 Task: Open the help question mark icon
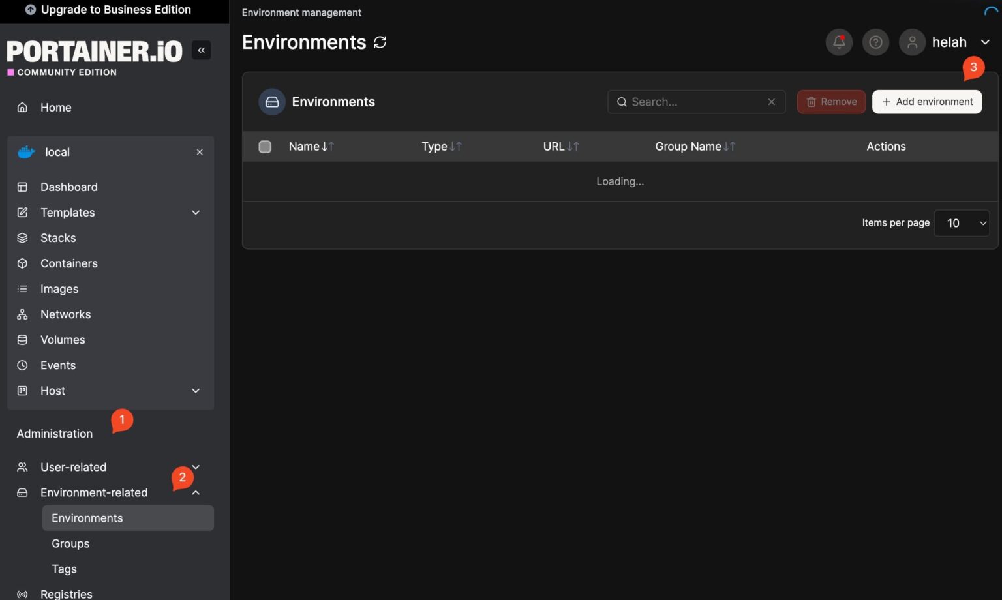tap(875, 42)
